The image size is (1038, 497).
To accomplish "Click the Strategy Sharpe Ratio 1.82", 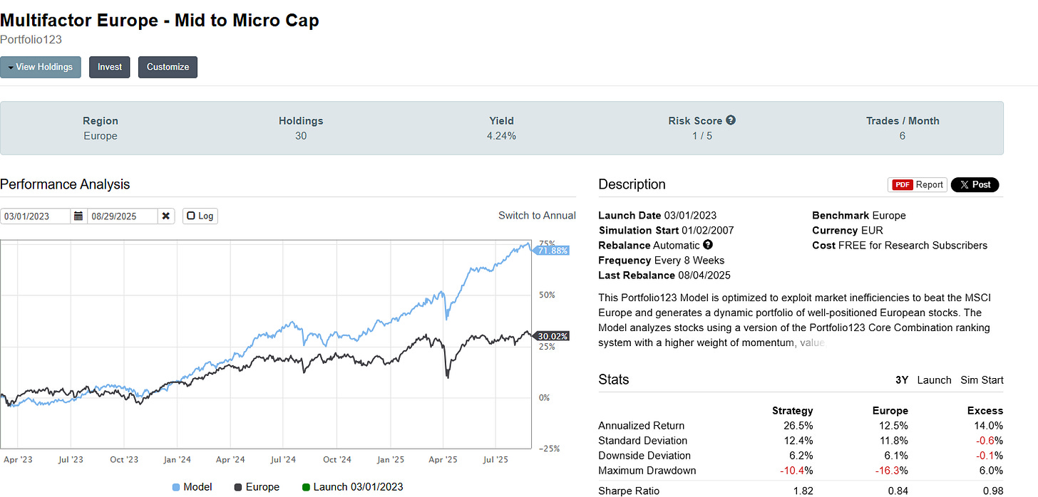I will pyautogui.click(x=803, y=491).
